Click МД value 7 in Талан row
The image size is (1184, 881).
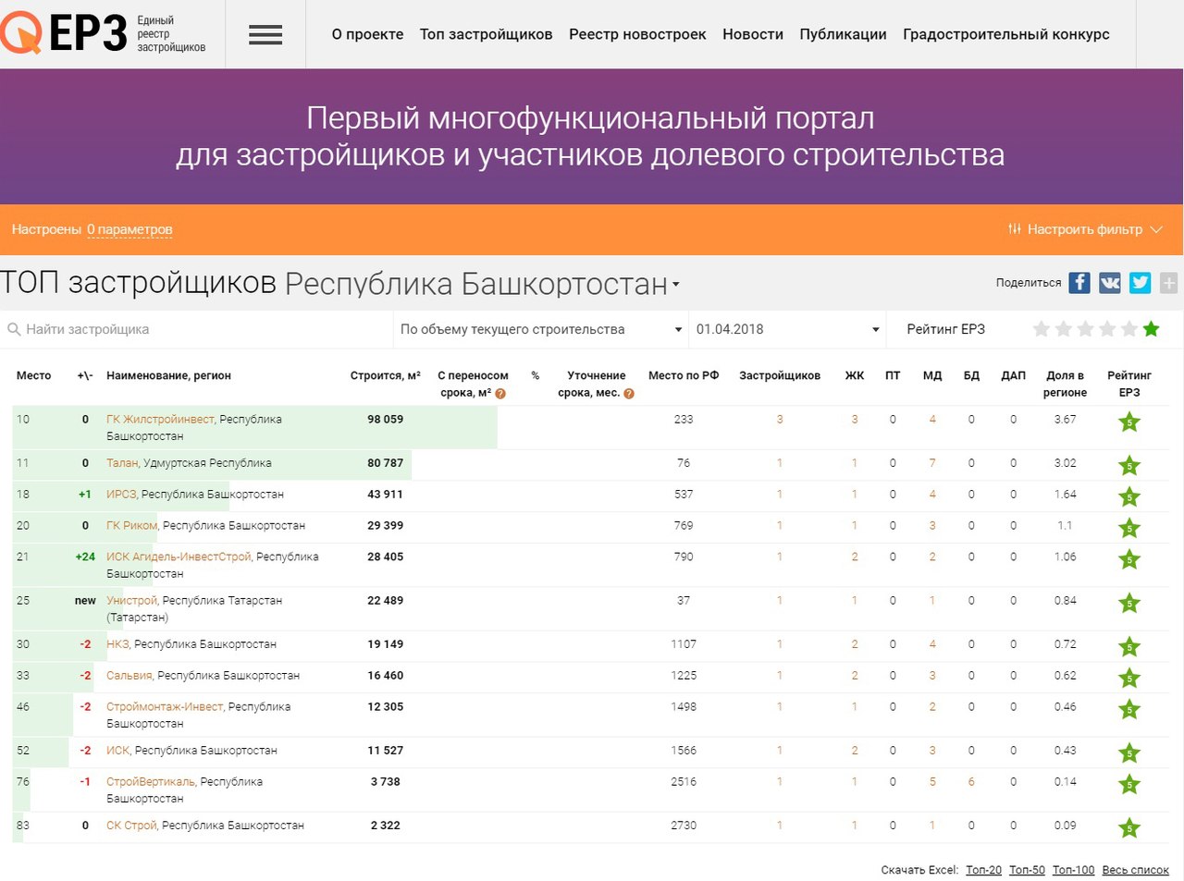pos(932,463)
